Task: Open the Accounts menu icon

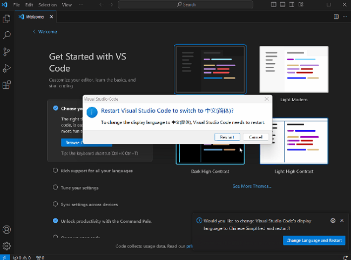Action: 7,230
